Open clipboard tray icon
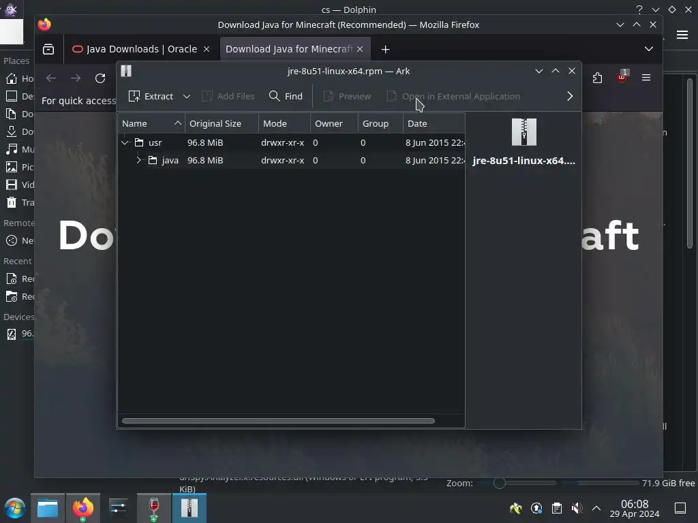The height and width of the screenshot is (523, 698). coord(557,508)
